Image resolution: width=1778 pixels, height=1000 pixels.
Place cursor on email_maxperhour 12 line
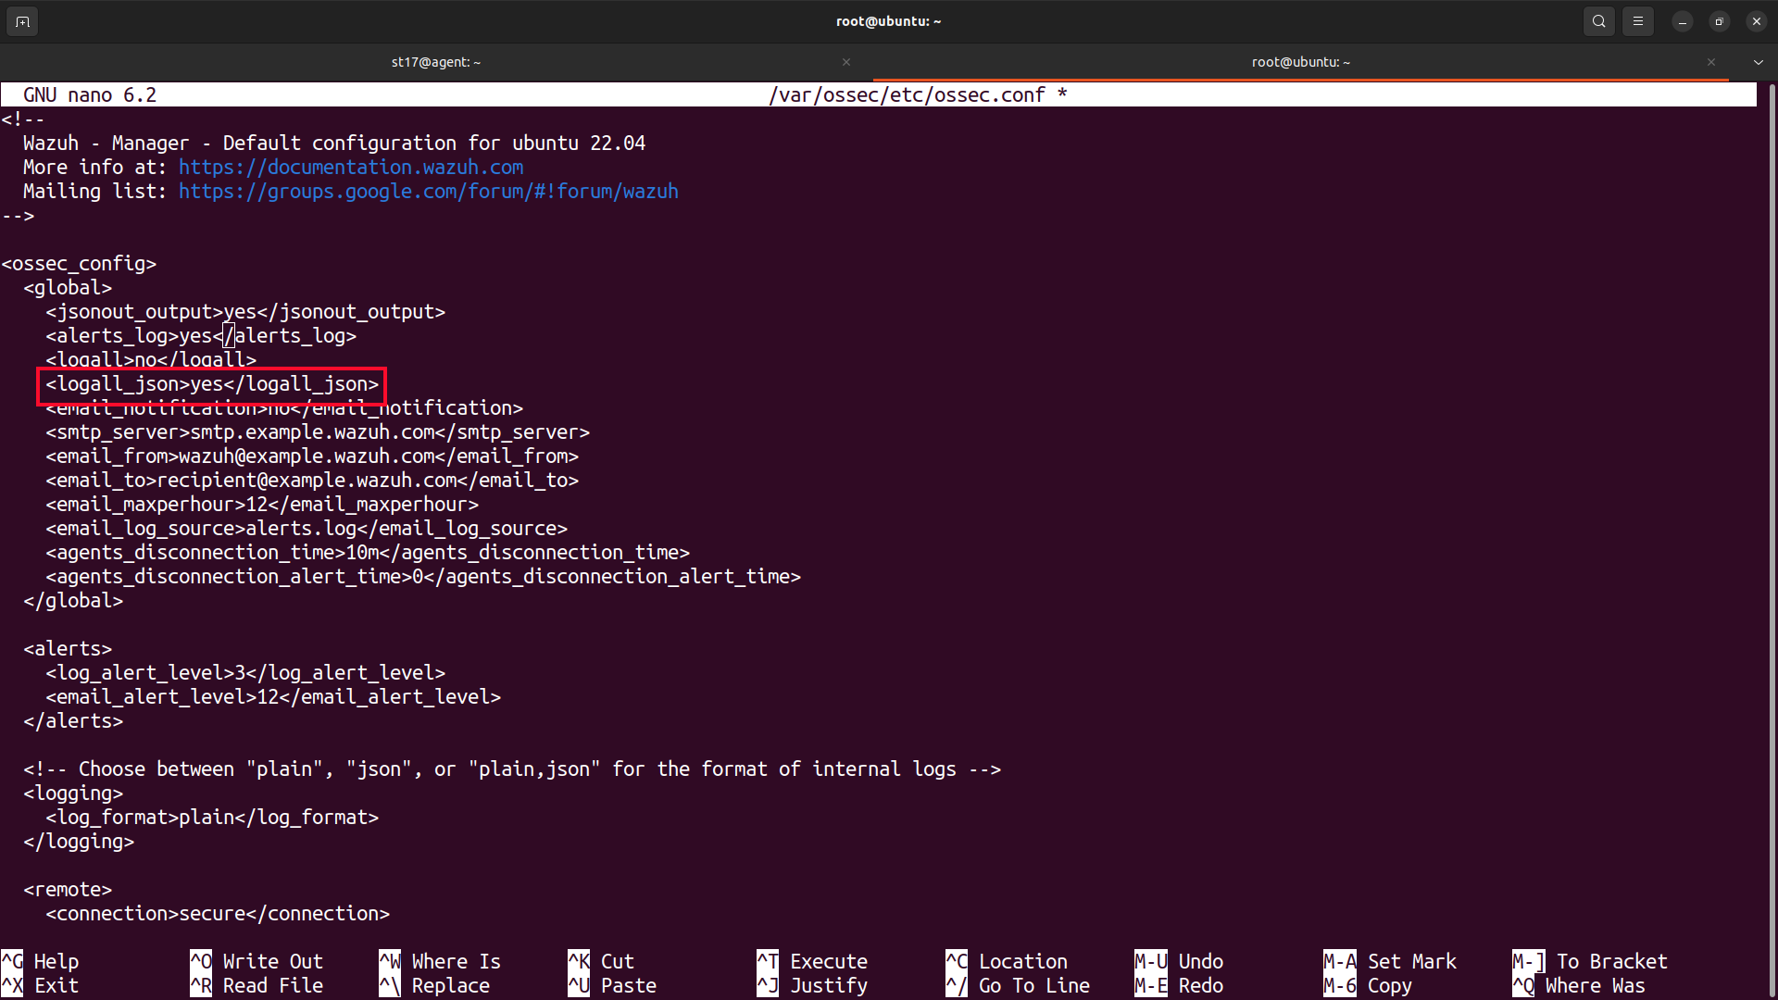tap(262, 505)
